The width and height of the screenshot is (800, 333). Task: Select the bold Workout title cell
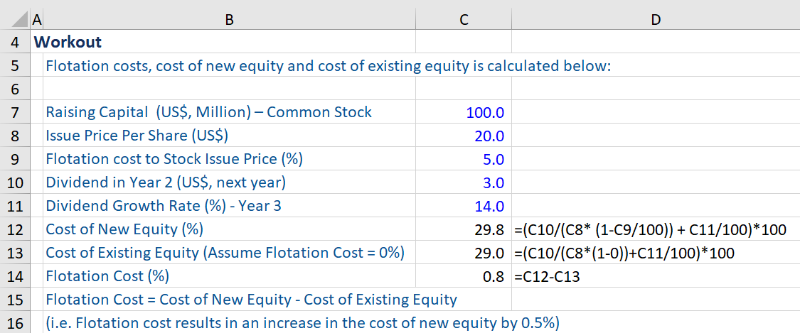68,42
